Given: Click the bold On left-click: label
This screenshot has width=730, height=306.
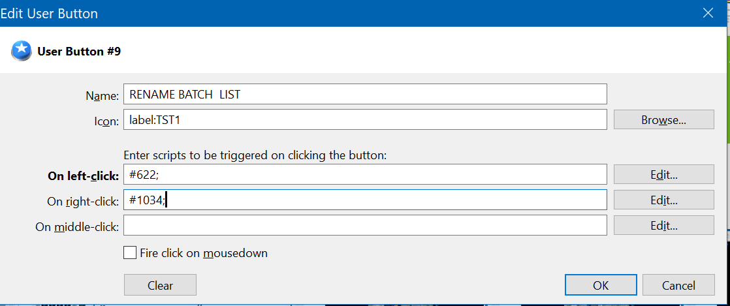Looking at the screenshot, I should pos(83,175).
